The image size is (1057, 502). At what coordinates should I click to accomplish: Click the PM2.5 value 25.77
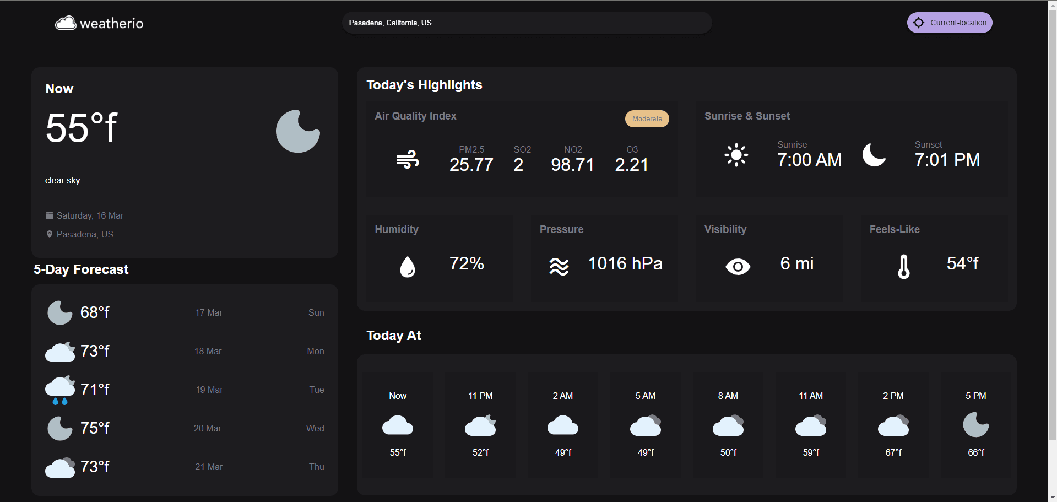(471, 165)
